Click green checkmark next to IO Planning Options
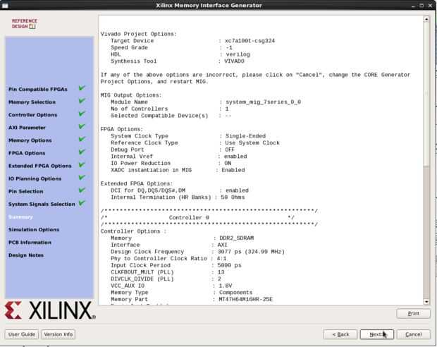 82,178
